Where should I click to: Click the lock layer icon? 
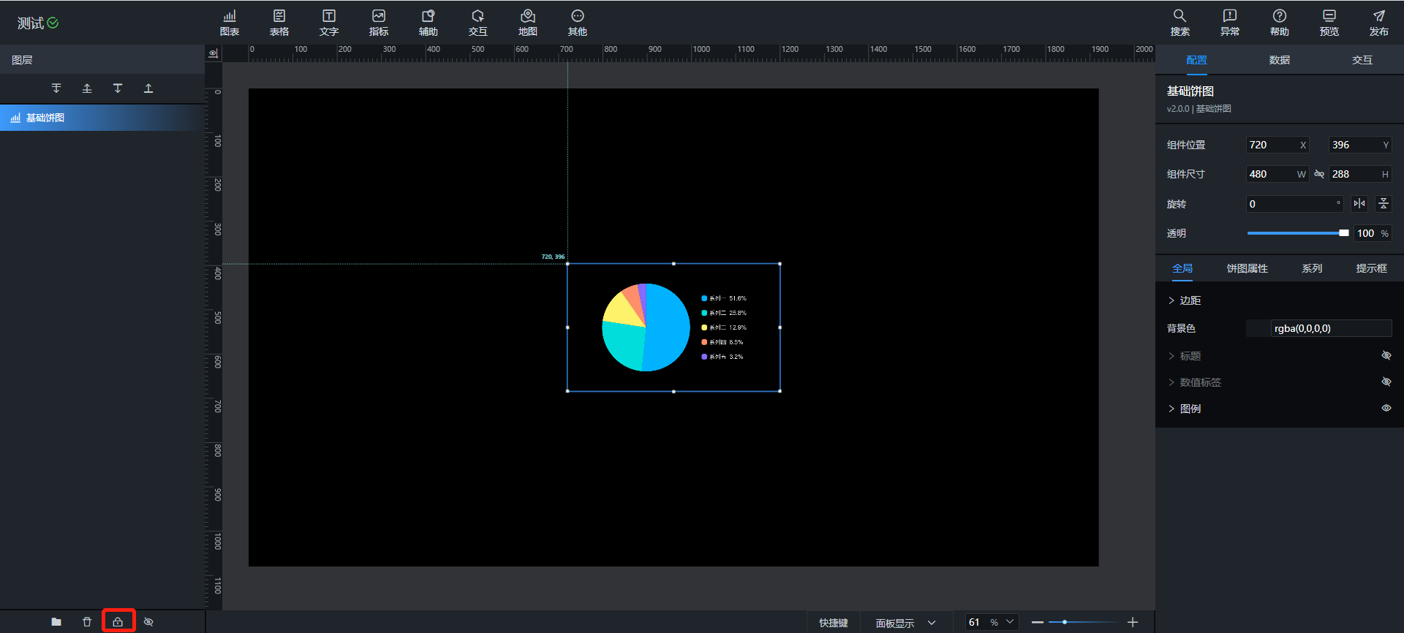(x=118, y=622)
